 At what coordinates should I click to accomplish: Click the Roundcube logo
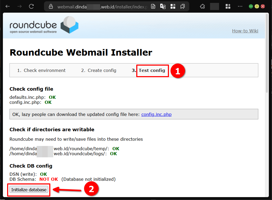coord(44,25)
